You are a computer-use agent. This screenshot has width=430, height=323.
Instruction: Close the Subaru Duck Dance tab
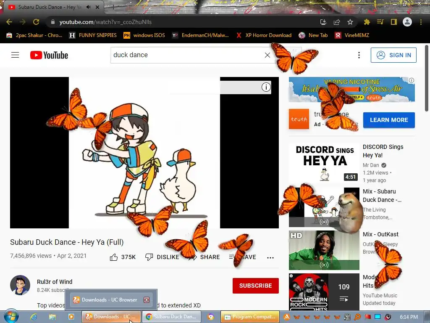click(97, 7)
